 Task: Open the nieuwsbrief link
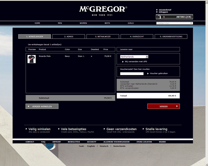click(x=165, y=10)
